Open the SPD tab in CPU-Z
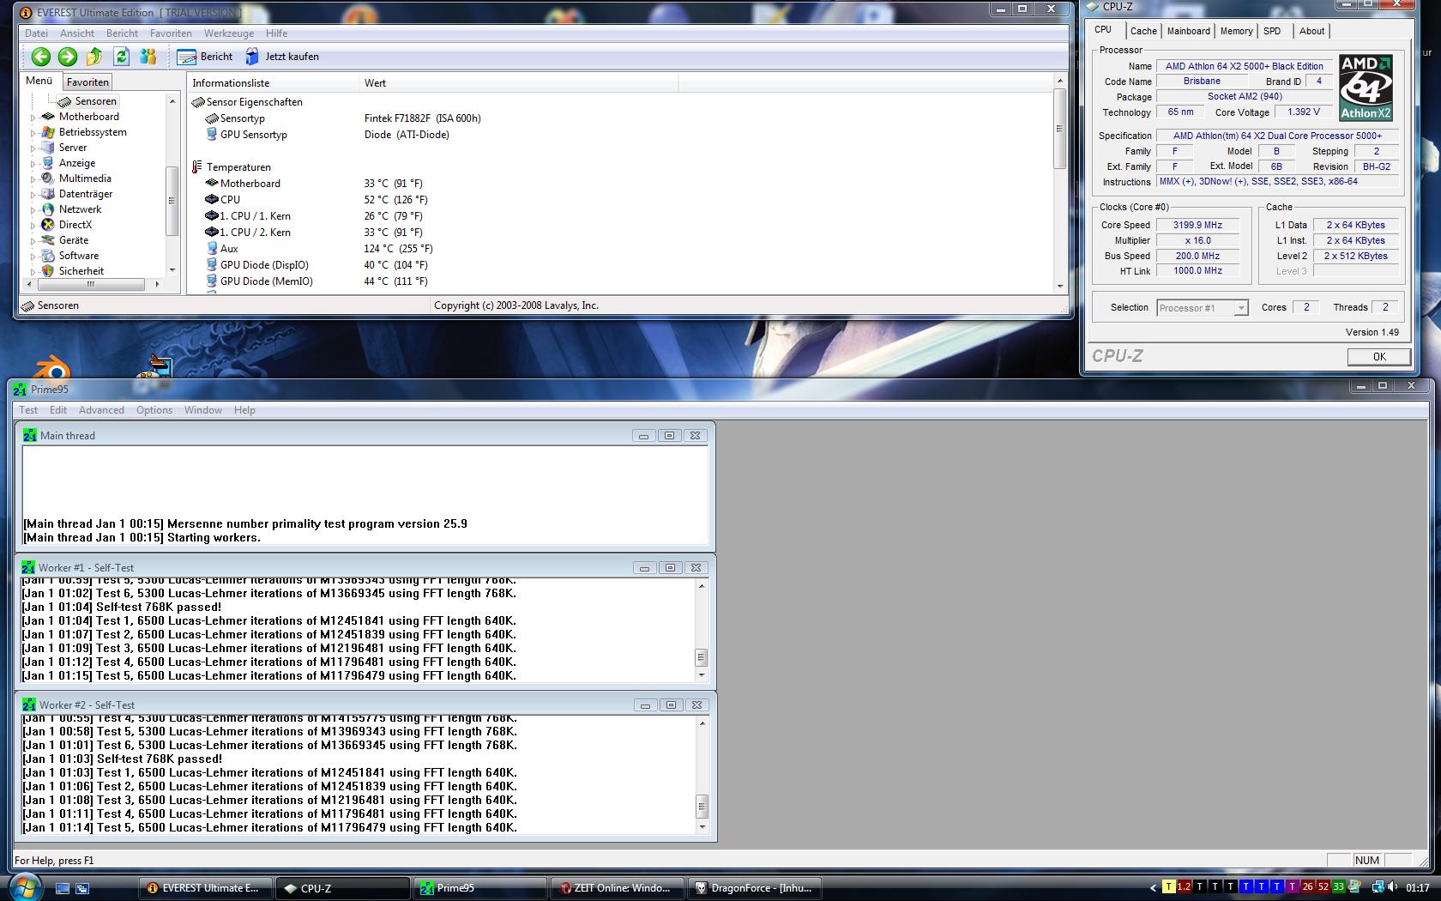This screenshot has width=1441, height=901. (1272, 31)
